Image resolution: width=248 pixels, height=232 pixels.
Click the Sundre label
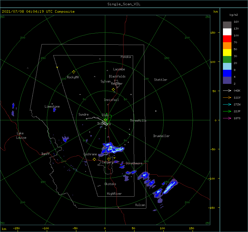(83, 114)
